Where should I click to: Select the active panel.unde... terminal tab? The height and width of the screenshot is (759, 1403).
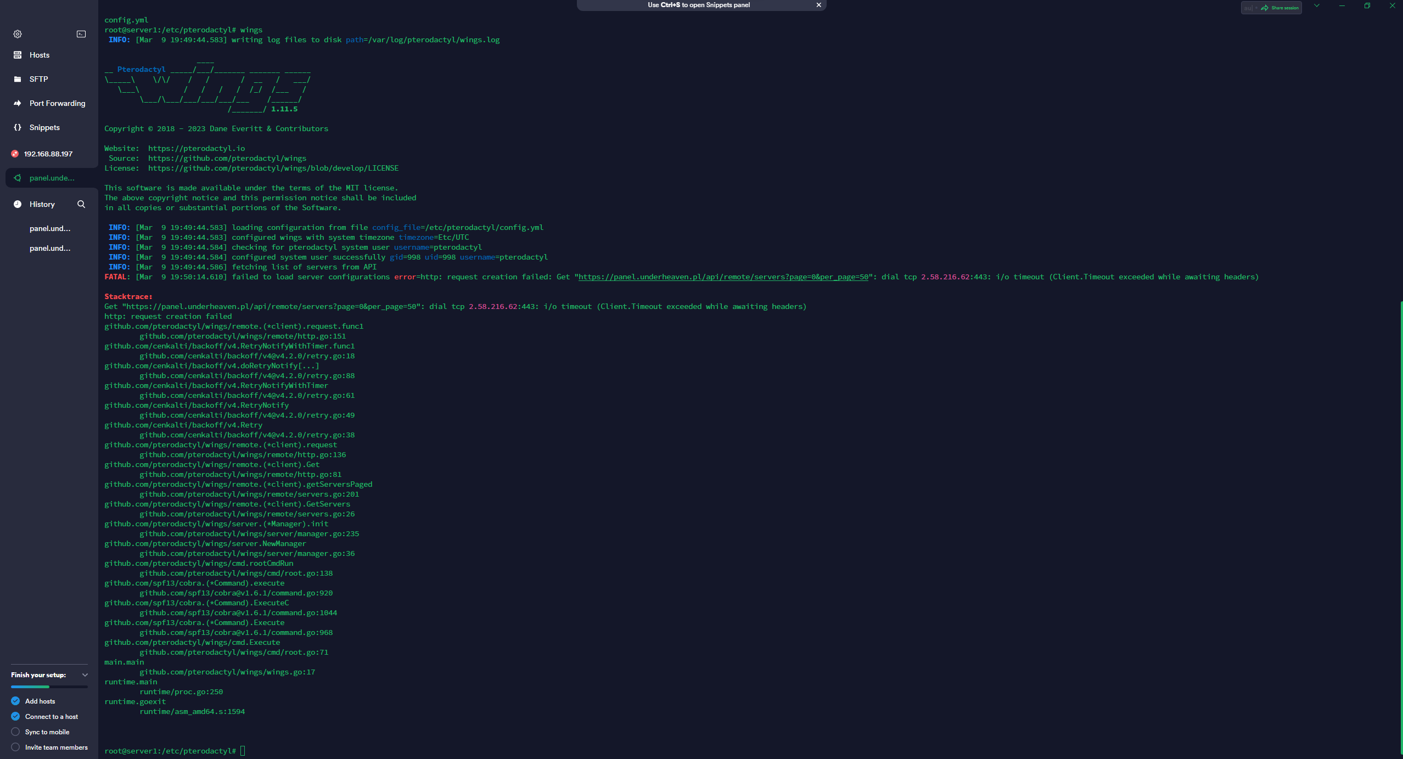(52, 178)
